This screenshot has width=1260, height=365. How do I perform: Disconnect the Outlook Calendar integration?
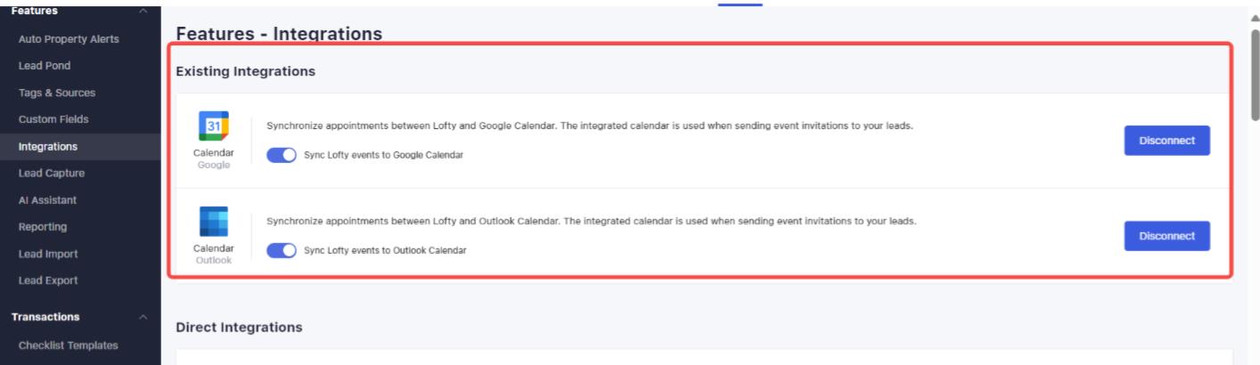coord(1166,236)
